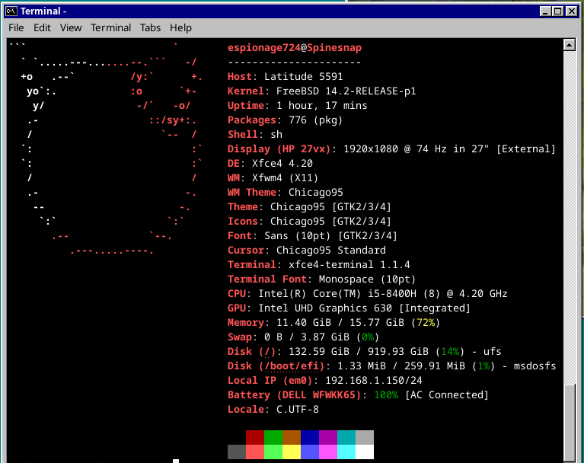The width and height of the screenshot is (584, 463).
Task: Click the bright yellow color block
Action: (x=292, y=452)
